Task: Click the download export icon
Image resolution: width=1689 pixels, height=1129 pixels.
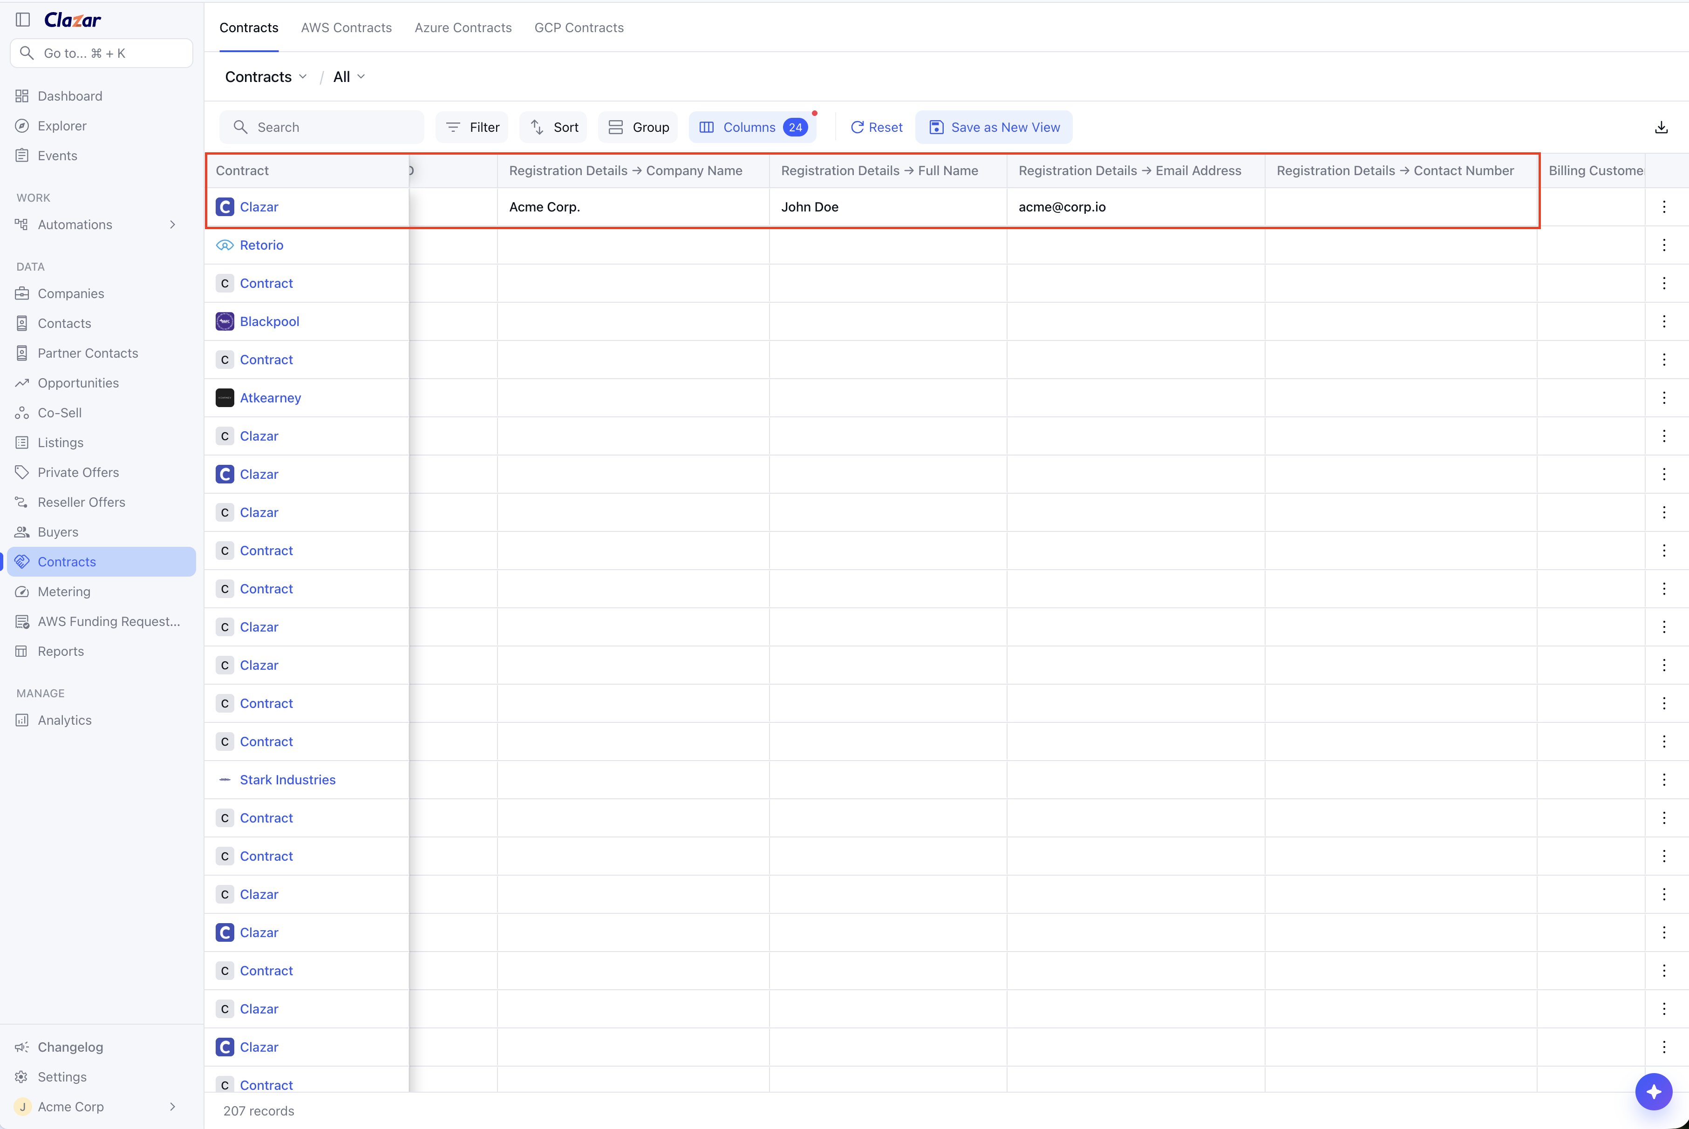Action: [x=1661, y=128]
